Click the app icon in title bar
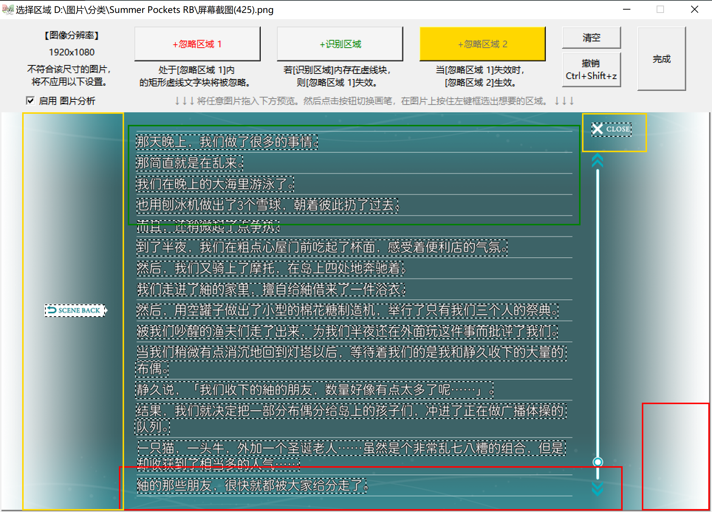The height and width of the screenshot is (512, 712). (7, 10)
